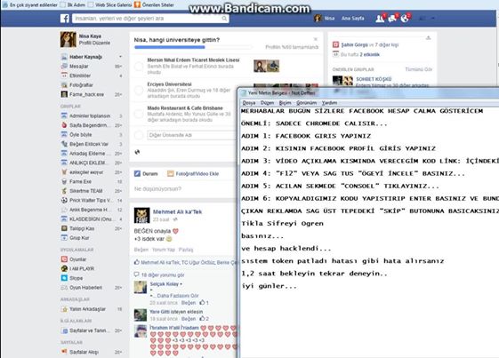Open friend requests icon in top bar
499x358 pixels.
(x=380, y=19)
